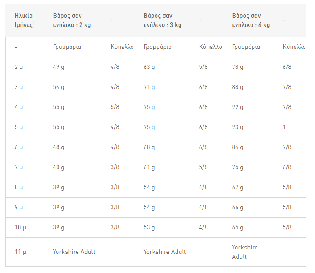Click 'Yorkshire Adult' under the 3 kg column

point(165,252)
